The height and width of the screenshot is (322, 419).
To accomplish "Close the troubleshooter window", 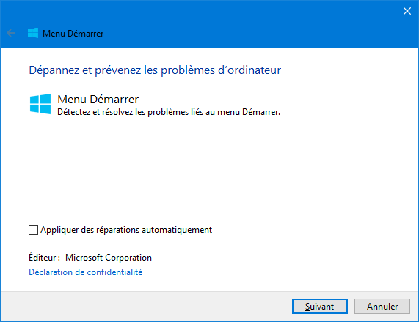I will [407, 11].
